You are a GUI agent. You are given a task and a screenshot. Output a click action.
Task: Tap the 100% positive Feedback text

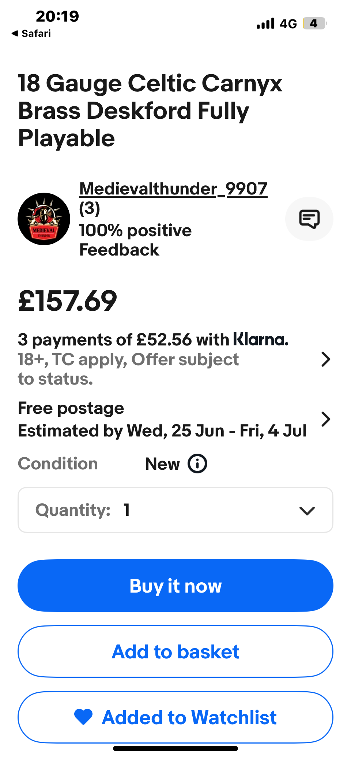(x=135, y=240)
